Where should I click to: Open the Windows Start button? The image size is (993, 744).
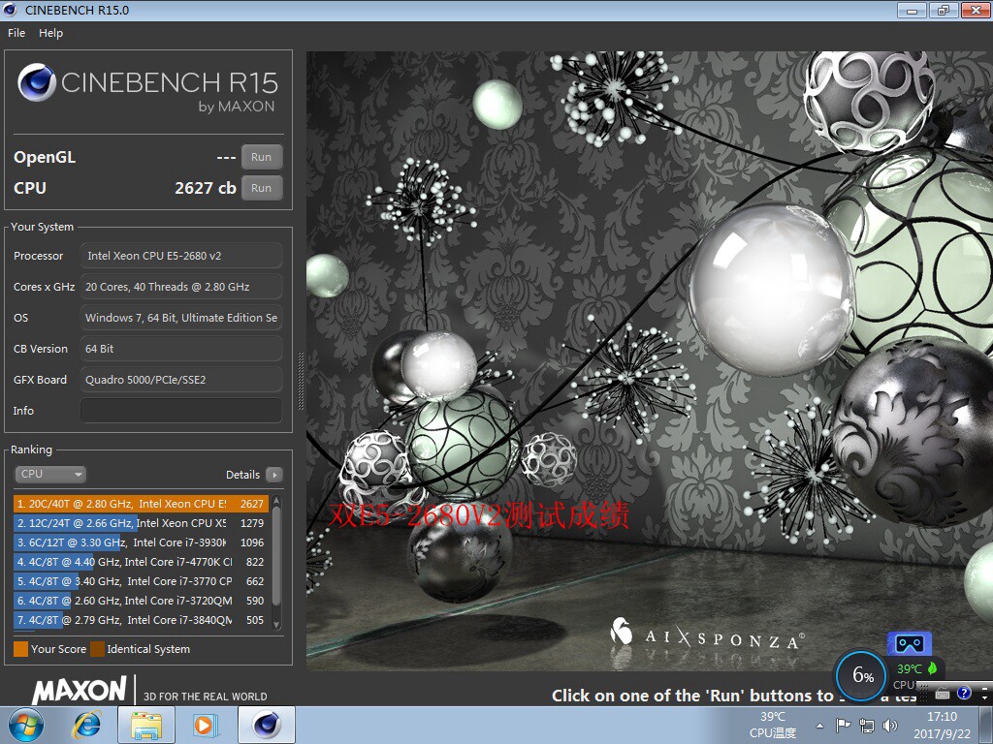(26, 725)
